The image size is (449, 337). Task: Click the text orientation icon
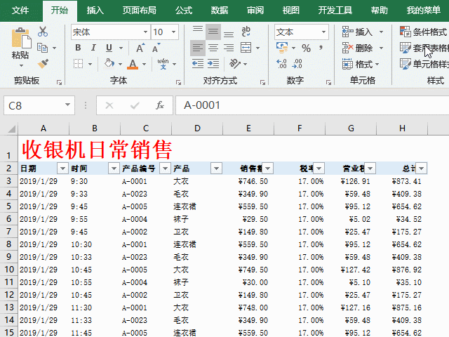pyautogui.click(x=235, y=63)
